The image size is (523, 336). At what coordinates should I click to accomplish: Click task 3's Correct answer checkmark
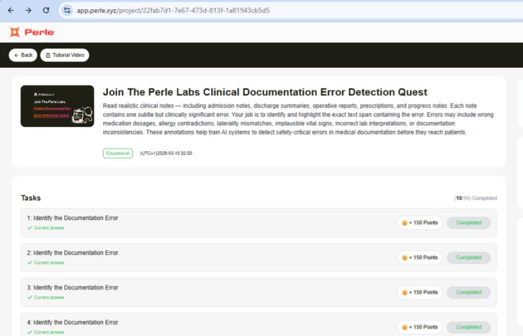tap(30, 297)
